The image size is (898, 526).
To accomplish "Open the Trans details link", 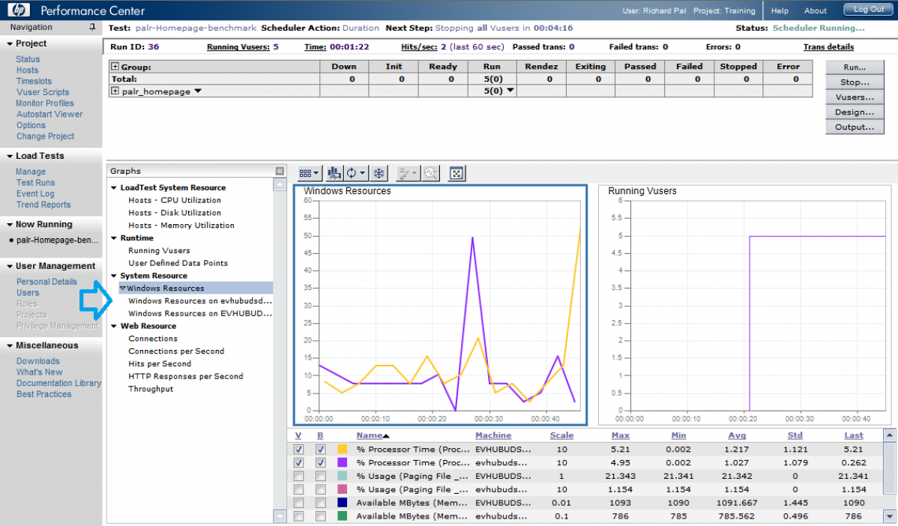I will coord(828,46).
